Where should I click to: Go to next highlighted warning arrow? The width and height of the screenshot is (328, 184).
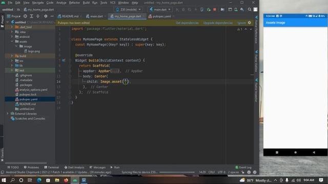(251, 30)
